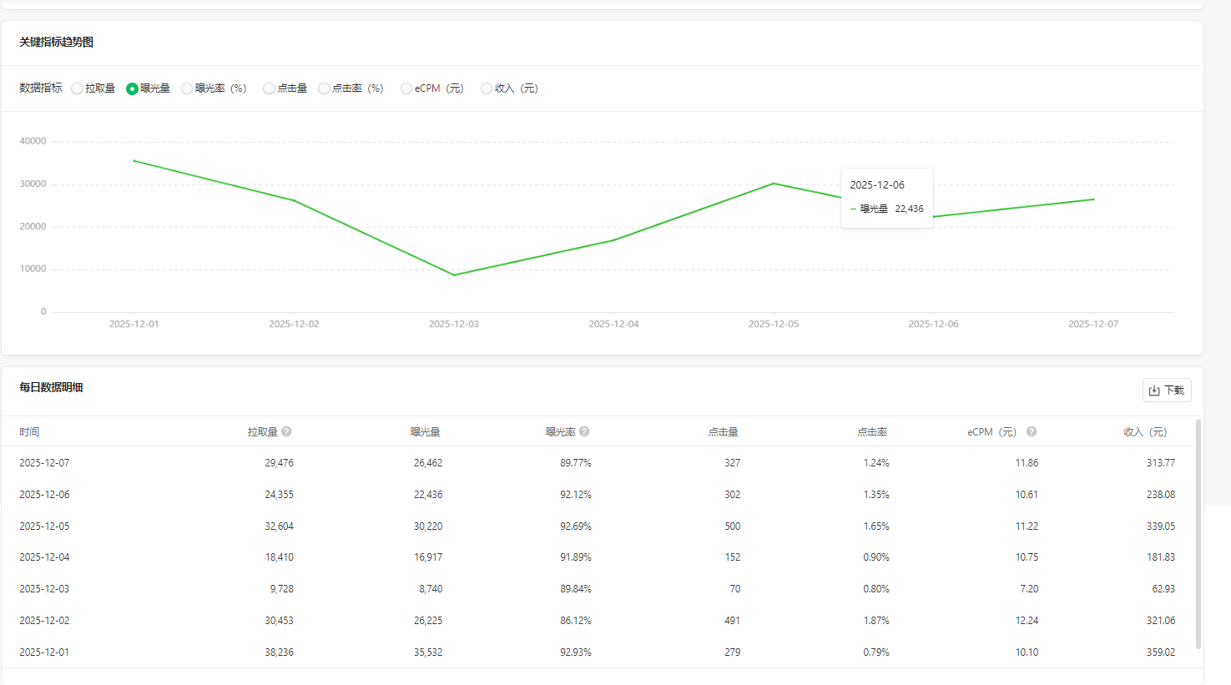Screen dimensions: 1231x685
Task: Click the 2025-12-01 starting point of the trend line
Action: [134, 161]
